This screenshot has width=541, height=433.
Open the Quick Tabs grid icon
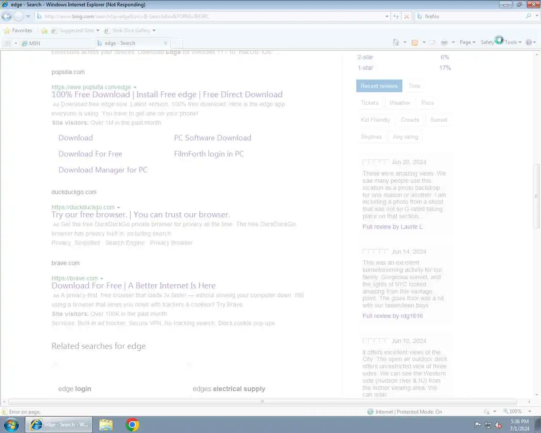point(8,43)
